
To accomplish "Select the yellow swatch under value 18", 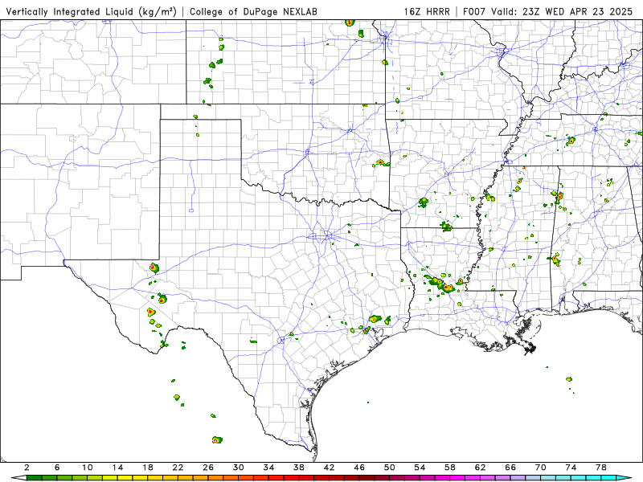I will (155, 478).
